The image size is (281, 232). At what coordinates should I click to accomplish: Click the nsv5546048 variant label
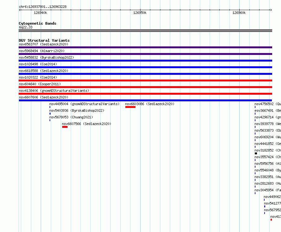pos(268,170)
